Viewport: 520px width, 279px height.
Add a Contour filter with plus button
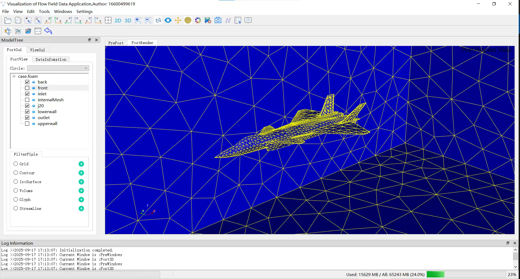81,173
